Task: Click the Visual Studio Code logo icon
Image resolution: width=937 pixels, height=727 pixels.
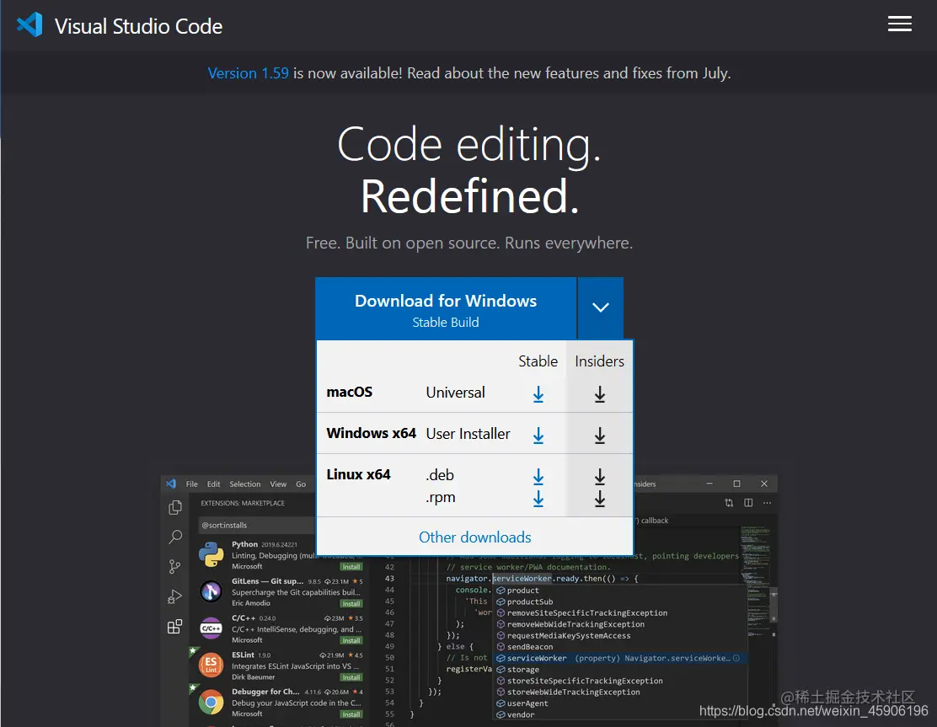Action: point(29,25)
